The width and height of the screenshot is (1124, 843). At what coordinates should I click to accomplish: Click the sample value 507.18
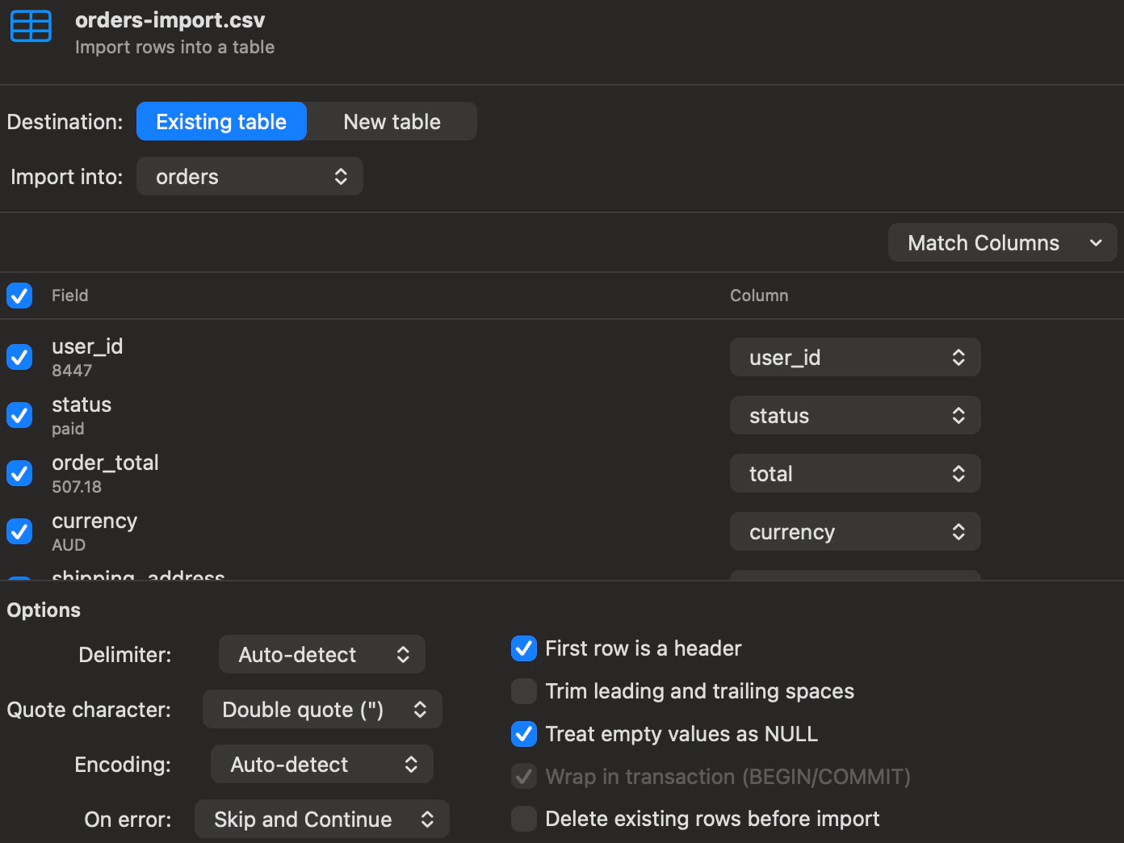click(x=77, y=487)
